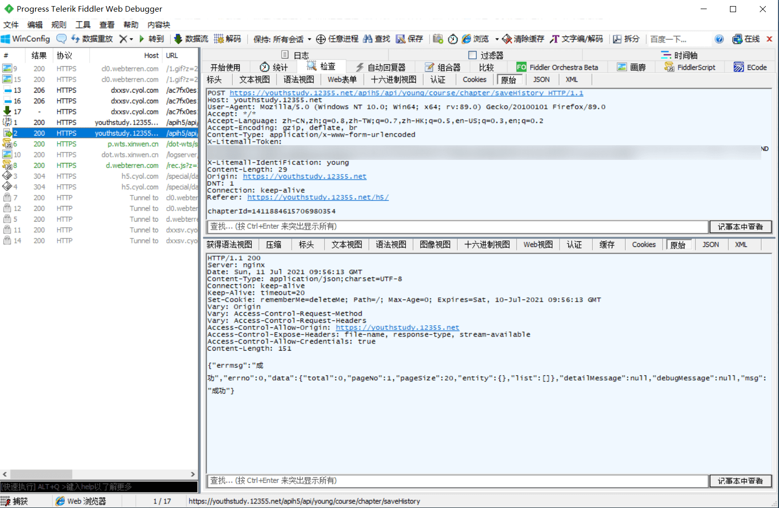This screenshot has height=508, width=779.
Task: Switch request inspector to Web表单
Action: 342,79
